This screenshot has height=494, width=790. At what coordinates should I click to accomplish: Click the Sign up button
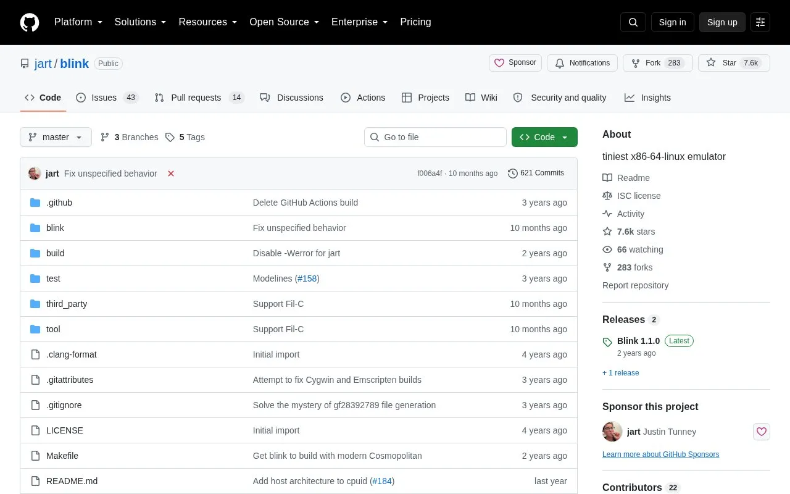(722, 22)
